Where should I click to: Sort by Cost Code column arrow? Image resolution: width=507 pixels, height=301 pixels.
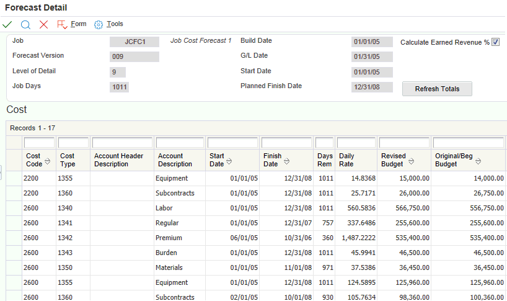click(48, 161)
